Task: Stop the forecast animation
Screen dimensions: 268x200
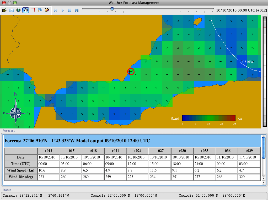Action: 70,10
